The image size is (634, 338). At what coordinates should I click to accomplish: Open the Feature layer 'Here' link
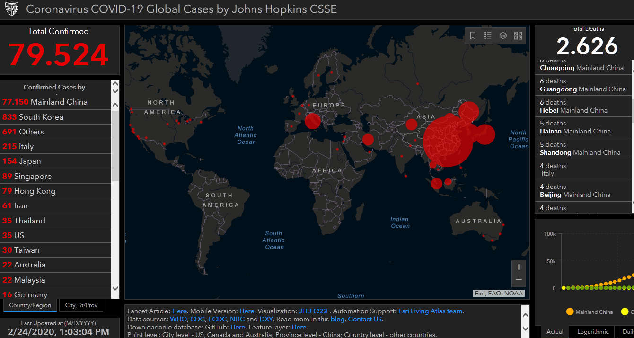[x=299, y=327]
